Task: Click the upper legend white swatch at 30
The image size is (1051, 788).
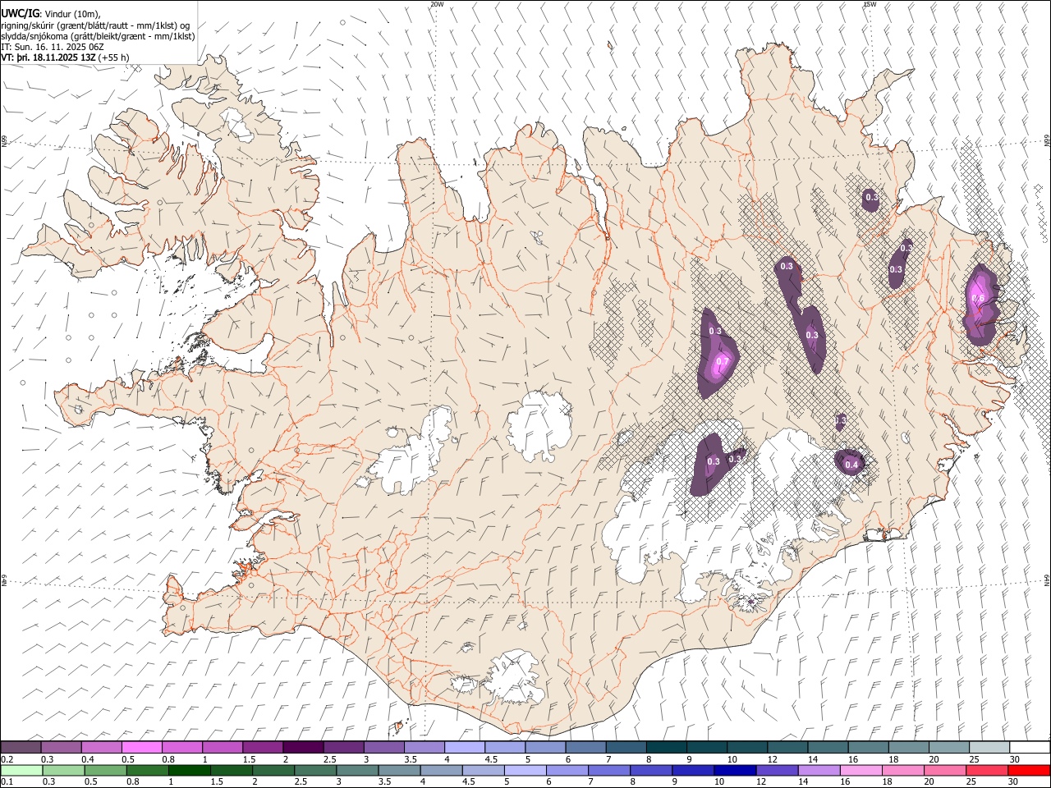Action: (x=1029, y=747)
